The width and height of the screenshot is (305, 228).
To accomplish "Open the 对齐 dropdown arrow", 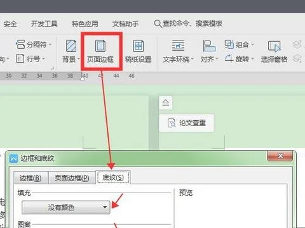I will (x=217, y=59).
